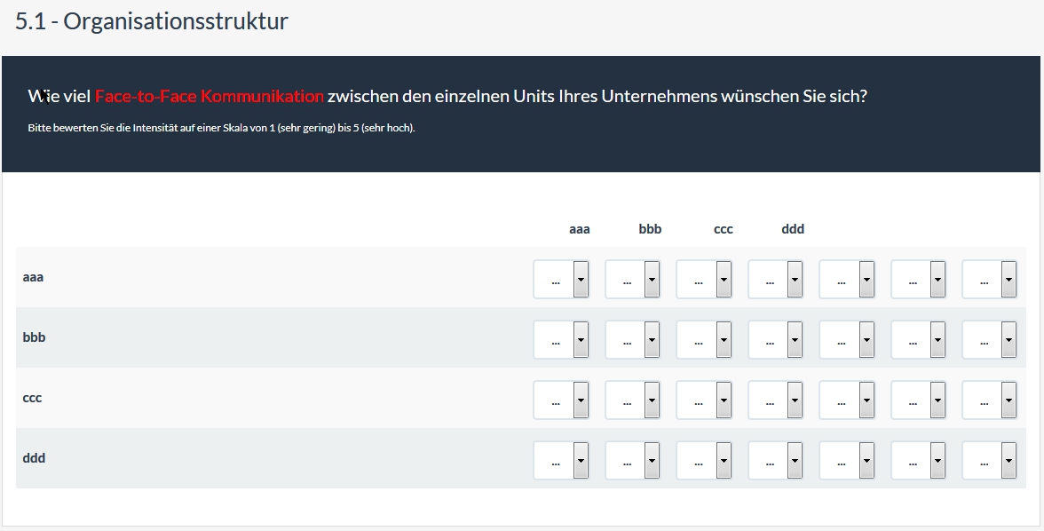Select the ccc row, bbb column dropdown

click(x=632, y=400)
